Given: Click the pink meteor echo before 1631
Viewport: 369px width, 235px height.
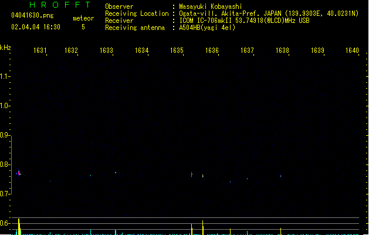Looking at the screenshot, I should (x=19, y=173).
